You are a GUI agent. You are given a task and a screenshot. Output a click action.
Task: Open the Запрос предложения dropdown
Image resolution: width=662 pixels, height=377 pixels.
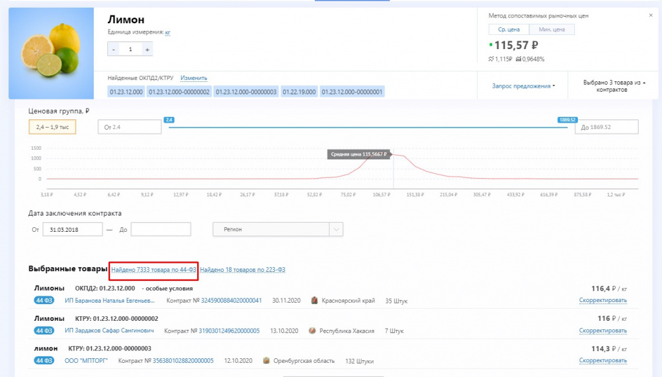(x=524, y=86)
